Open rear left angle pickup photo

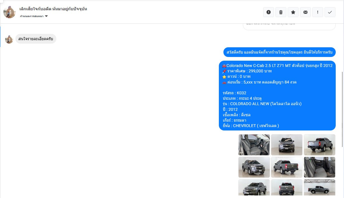point(287,167)
